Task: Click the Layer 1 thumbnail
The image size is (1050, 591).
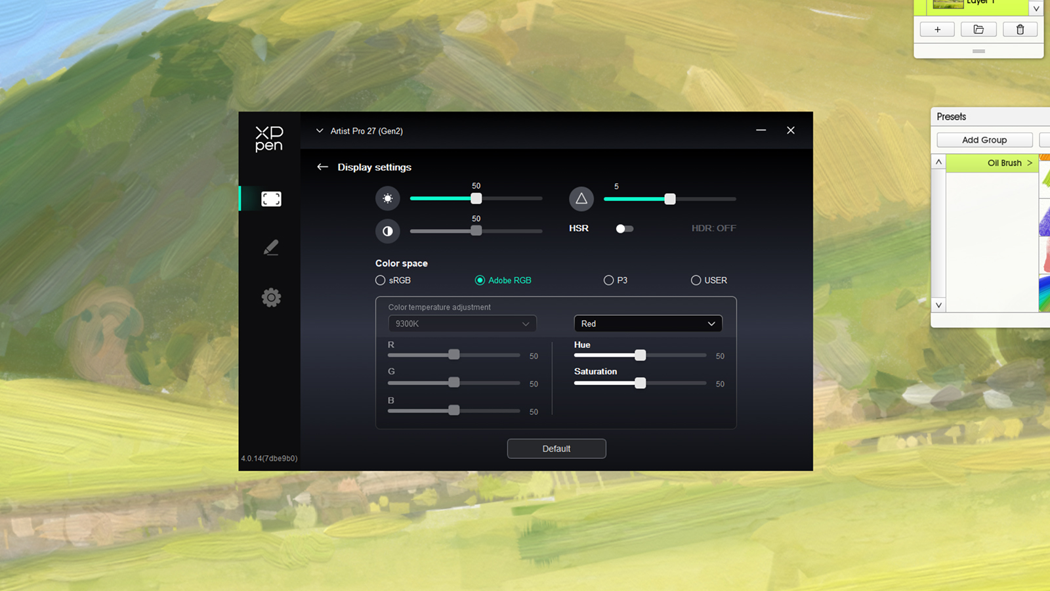Action: pyautogui.click(x=947, y=5)
